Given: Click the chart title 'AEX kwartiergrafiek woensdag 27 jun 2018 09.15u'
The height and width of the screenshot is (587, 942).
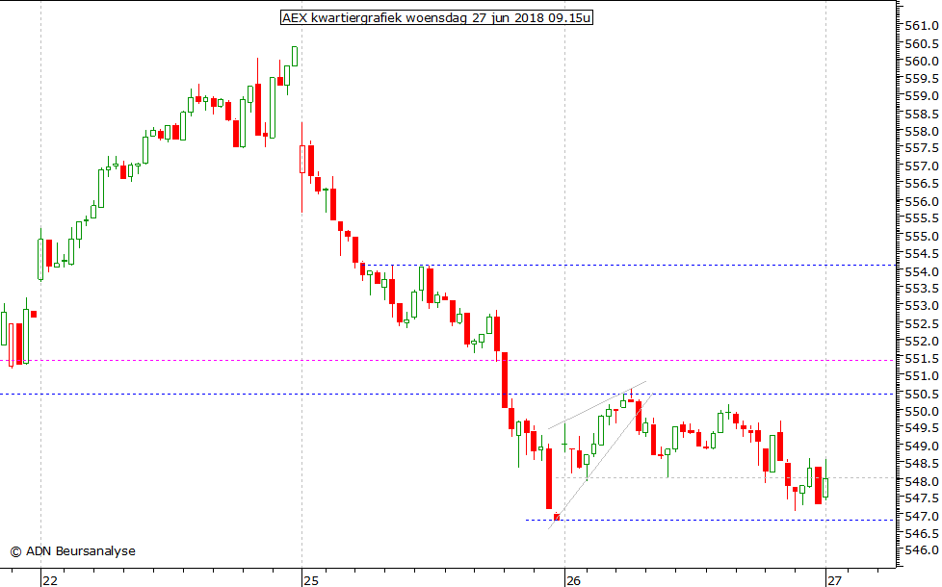Looking at the screenshot, I should [436, 17].
